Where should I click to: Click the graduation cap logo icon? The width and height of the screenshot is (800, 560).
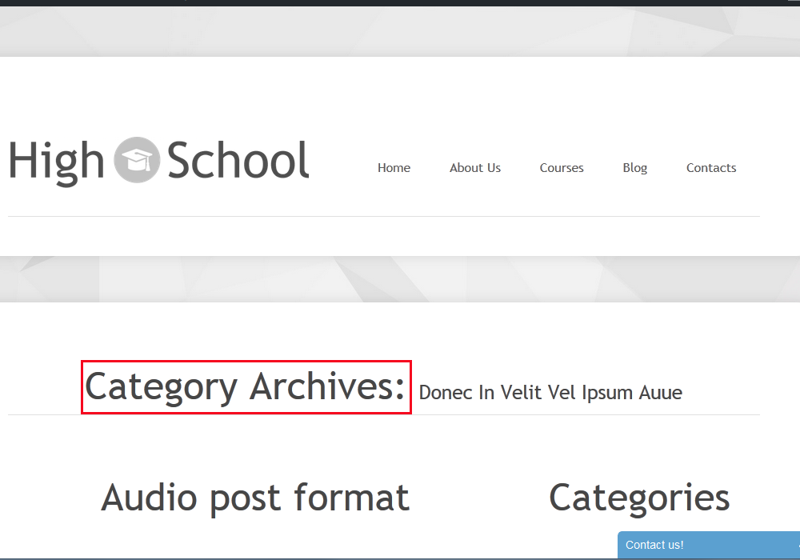(137, 160)
